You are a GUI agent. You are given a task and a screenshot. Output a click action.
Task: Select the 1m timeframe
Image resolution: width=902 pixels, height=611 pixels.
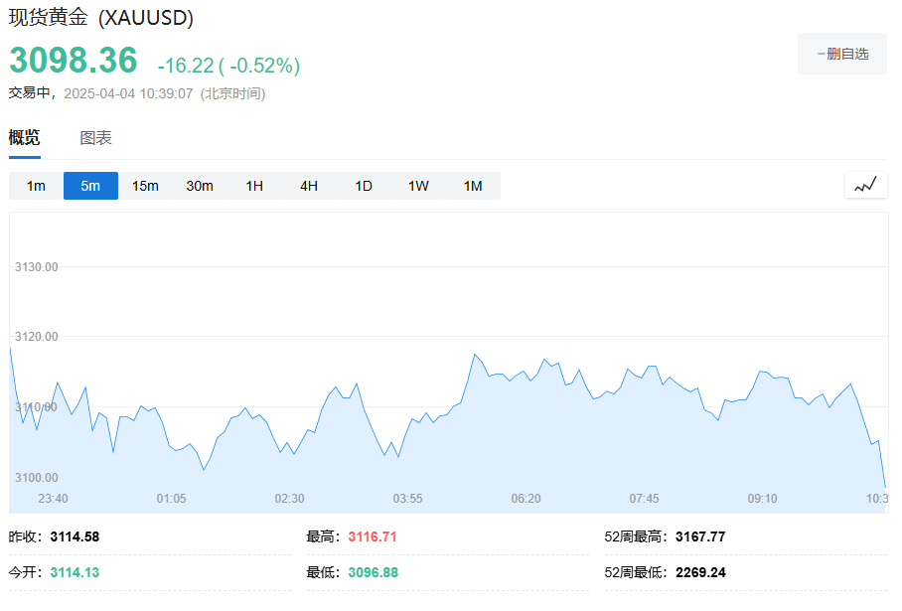(36, 186)
